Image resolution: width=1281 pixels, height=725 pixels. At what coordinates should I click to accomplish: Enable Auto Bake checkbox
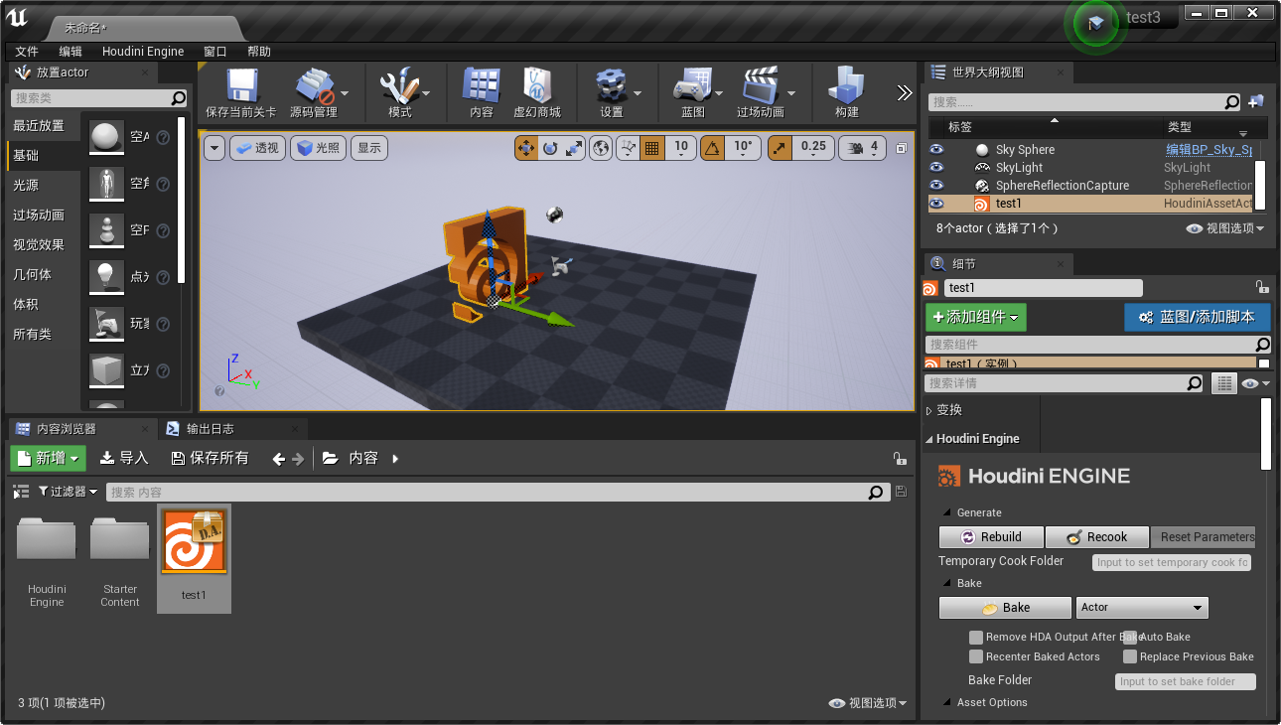coord(1130,637)
